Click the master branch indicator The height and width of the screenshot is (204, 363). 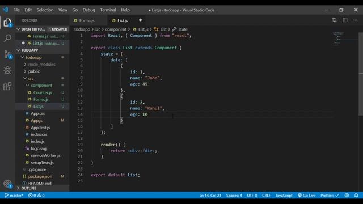[x=14, y=195]
